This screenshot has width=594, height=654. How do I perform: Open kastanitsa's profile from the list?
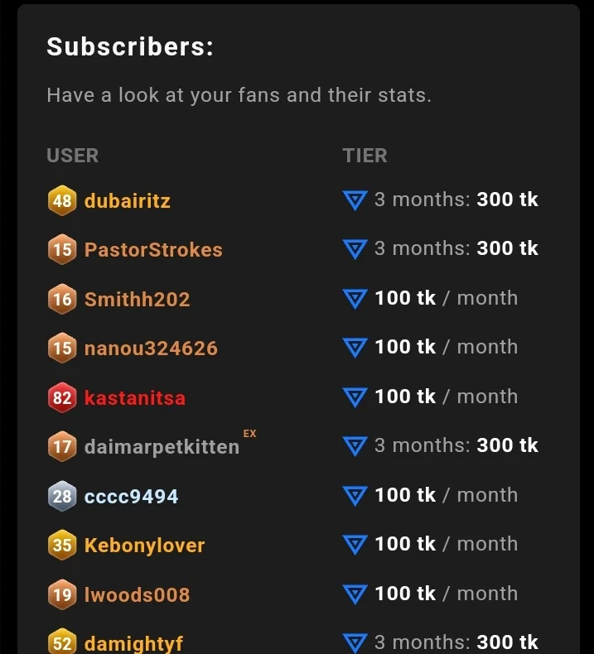pyautogui.click(x=135, y=398)
